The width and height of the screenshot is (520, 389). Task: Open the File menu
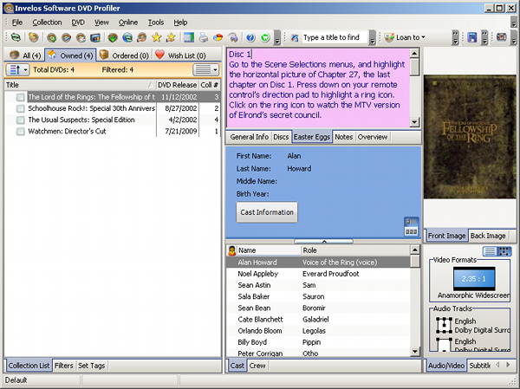[17, 23]
